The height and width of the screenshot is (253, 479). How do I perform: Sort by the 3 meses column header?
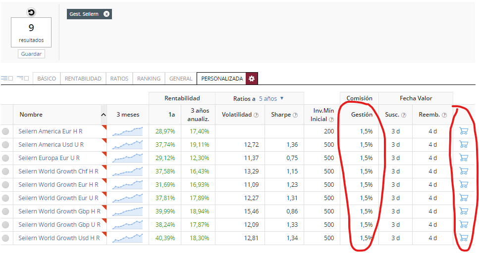pyautogui.click(x=128, y=115)
